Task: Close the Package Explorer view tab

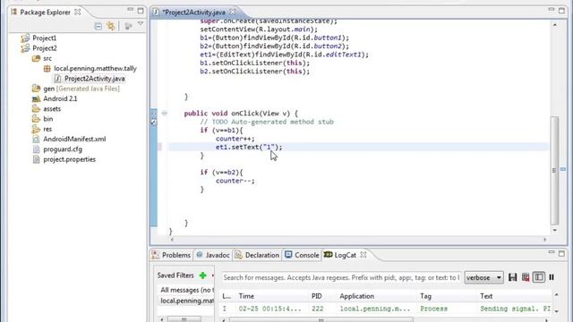Action: pos(78,12)
